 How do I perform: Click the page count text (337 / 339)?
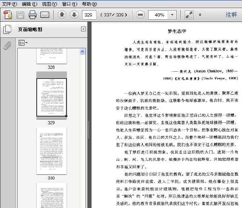(114, 15)
